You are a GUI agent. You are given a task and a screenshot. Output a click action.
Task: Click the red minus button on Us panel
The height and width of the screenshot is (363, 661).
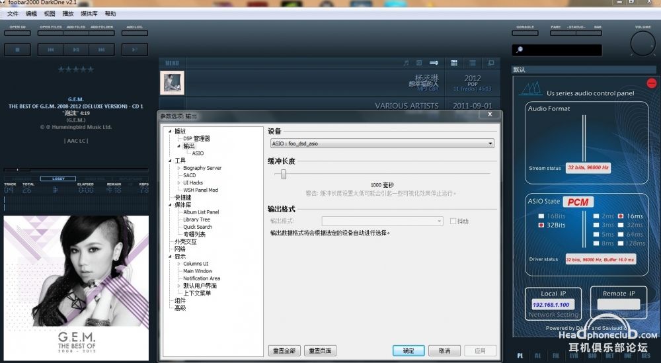pyautogui.click(x=651, y=83)
